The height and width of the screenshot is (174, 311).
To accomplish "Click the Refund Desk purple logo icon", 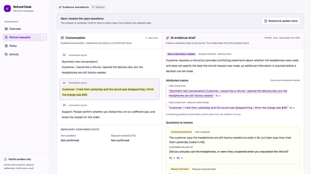I will click(7, 8).
